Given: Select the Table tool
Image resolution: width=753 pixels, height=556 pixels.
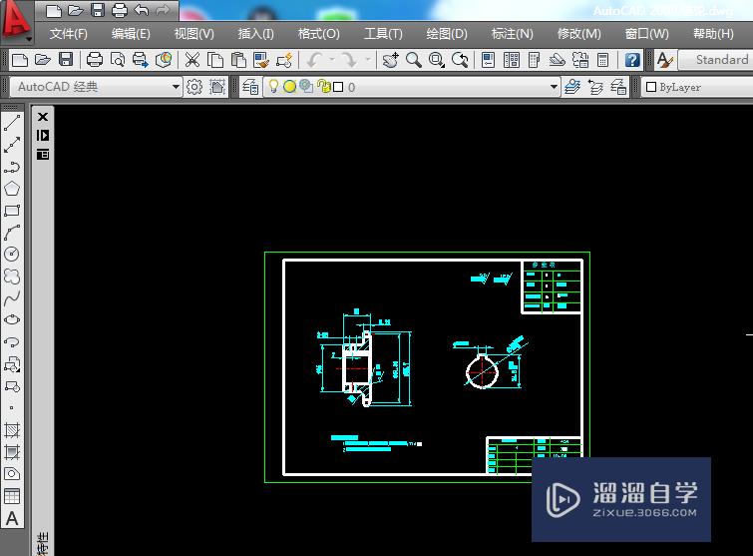Looking at the screenshot, I should coord(12,496).
